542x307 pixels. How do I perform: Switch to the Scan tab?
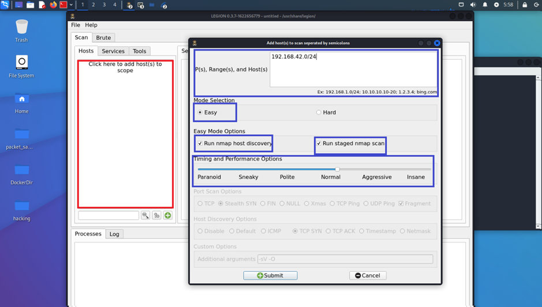[81, 37]
